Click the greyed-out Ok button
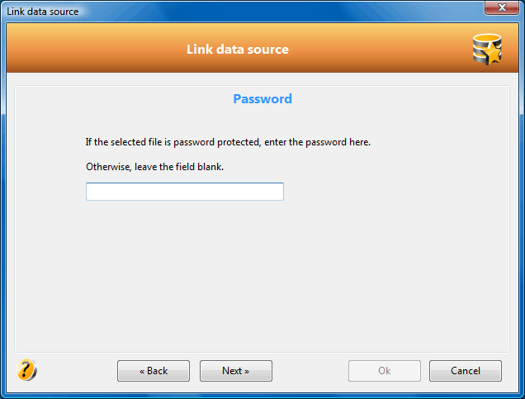 coord(385,371)
